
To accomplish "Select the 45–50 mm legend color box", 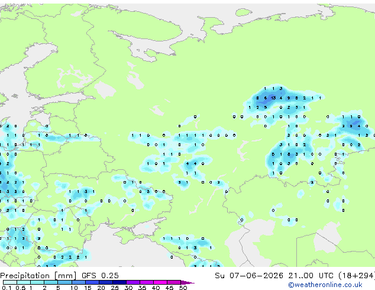I will pyautogui.click(x=174, y=282).
